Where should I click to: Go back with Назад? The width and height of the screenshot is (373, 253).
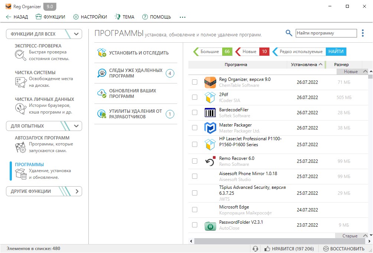click(17, 17)
